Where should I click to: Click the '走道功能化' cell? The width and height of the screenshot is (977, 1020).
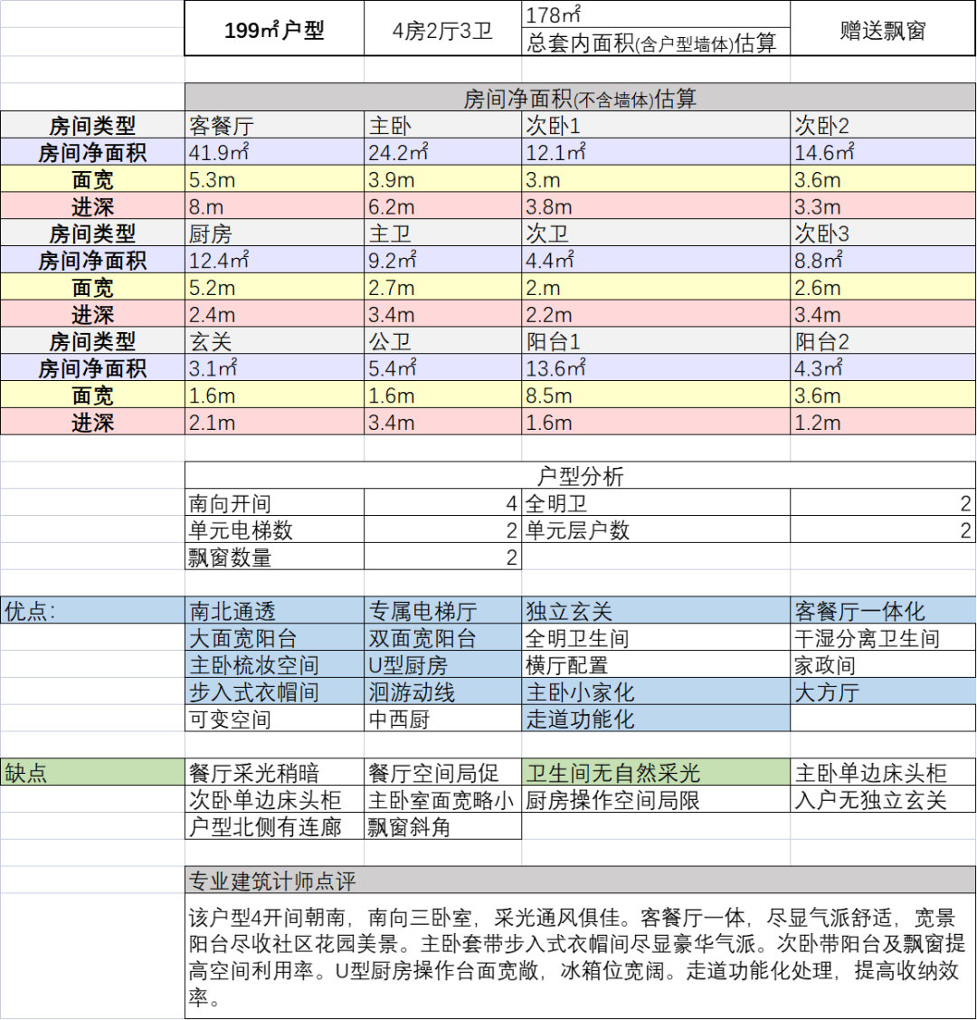pos(656,719)
